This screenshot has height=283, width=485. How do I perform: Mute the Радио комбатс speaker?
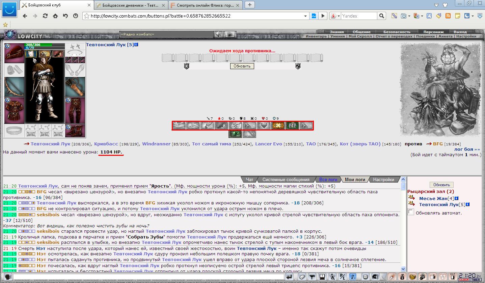(218, 34)
